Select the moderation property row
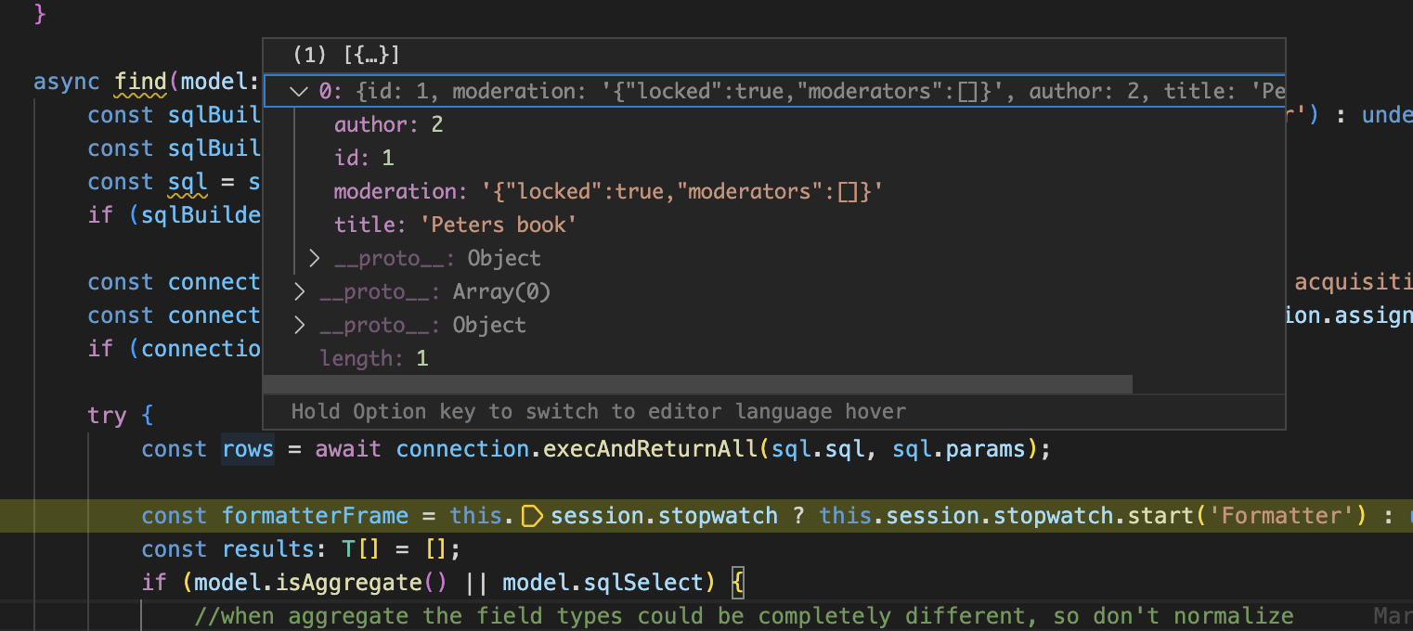The width and height of the screenshot is (1413, 631). click(x=774, y=191)
